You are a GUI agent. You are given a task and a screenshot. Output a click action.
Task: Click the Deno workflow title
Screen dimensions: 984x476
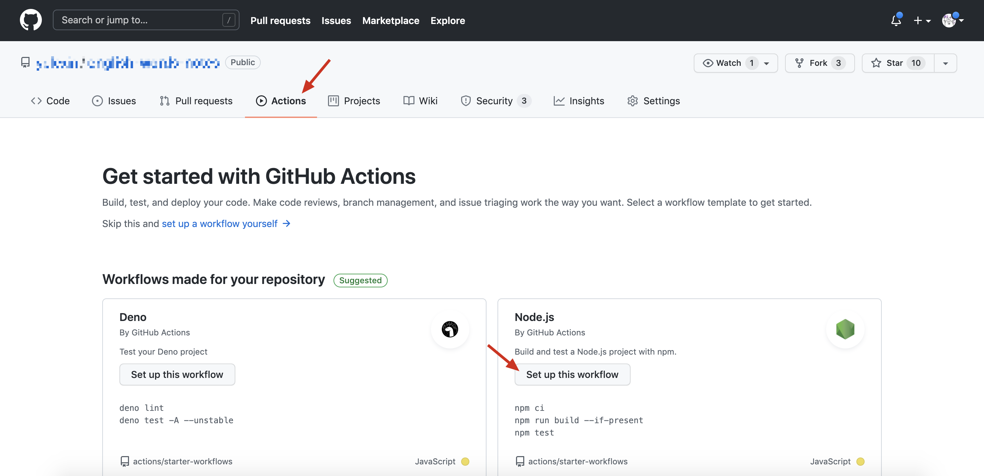click(133, 317)
